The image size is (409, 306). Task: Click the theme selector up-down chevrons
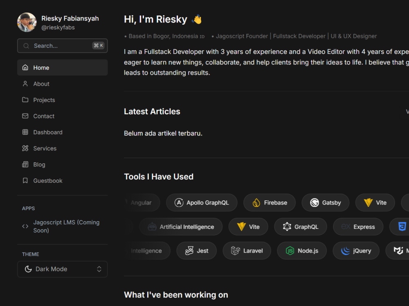(x=99, y=269)
